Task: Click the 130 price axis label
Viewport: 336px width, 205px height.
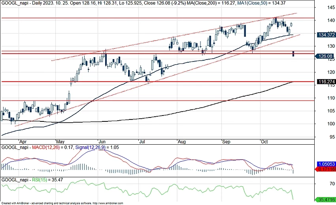Action: [331, 46]
